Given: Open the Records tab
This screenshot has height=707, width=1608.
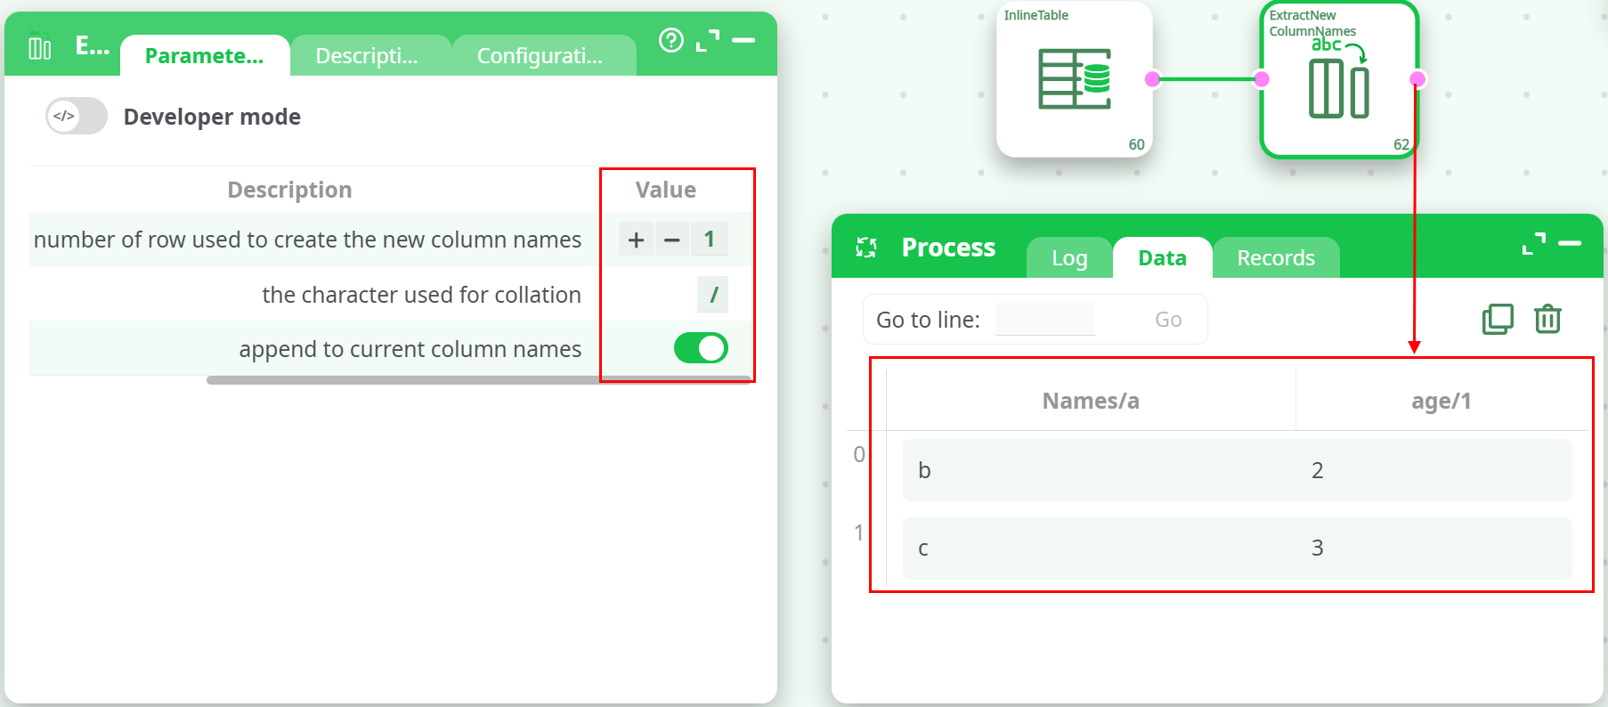Looking at the screenshot, I should coord(1276,258).
